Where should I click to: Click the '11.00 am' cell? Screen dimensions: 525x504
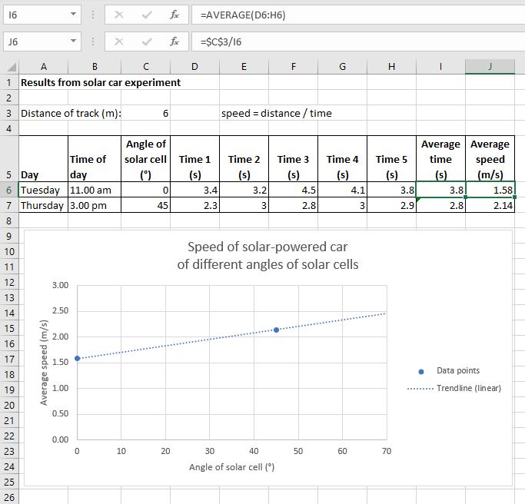pyautogui.click(x=95, y=190)
